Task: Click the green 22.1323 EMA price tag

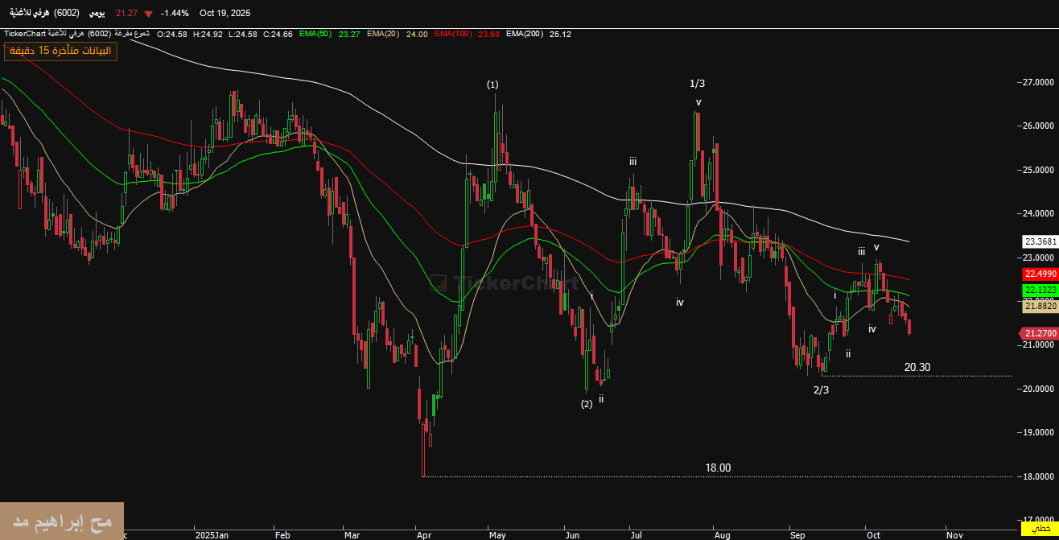Action: [x=1039, y=290]
